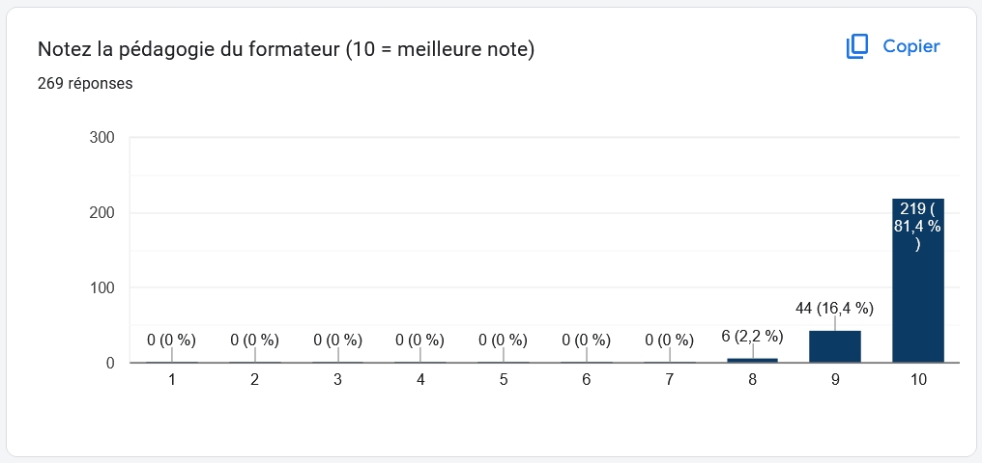Screen dimensions: 982x463
Task: Select the tall bar for rating 10
Action: click(917, 289)
